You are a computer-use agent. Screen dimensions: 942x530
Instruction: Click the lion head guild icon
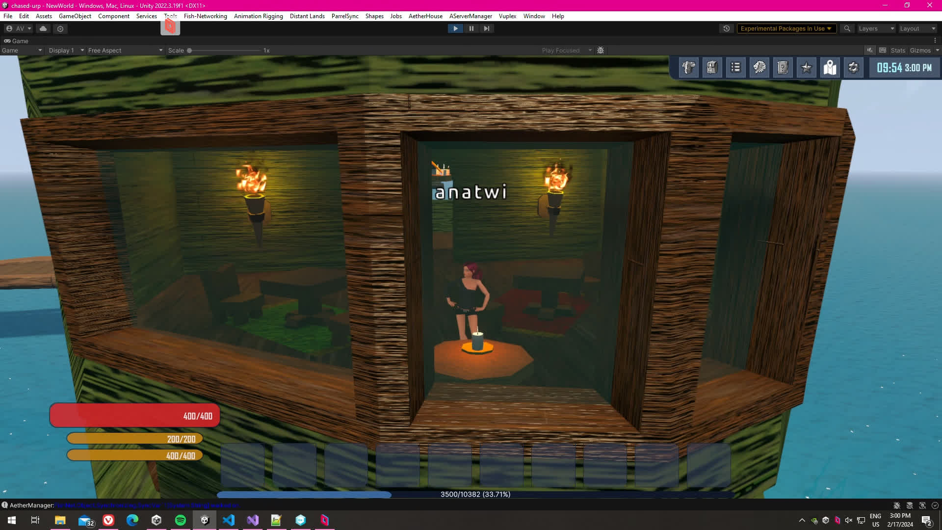tap(759, 68)
